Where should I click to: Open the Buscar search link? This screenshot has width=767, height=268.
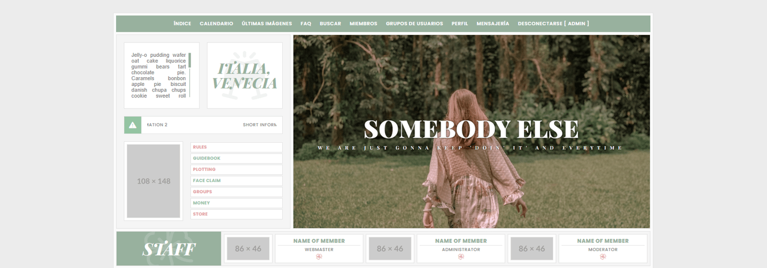[330, 24]
